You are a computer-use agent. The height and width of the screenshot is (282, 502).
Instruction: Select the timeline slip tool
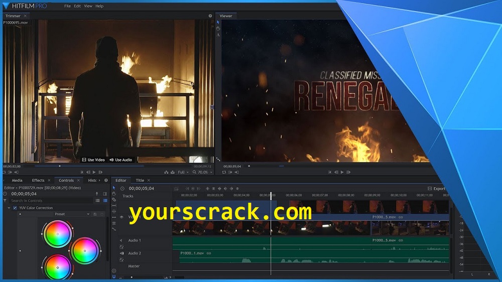[x=114, y=206]
